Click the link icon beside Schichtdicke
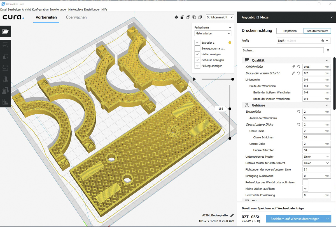336x227 pixels. (293, 67)
